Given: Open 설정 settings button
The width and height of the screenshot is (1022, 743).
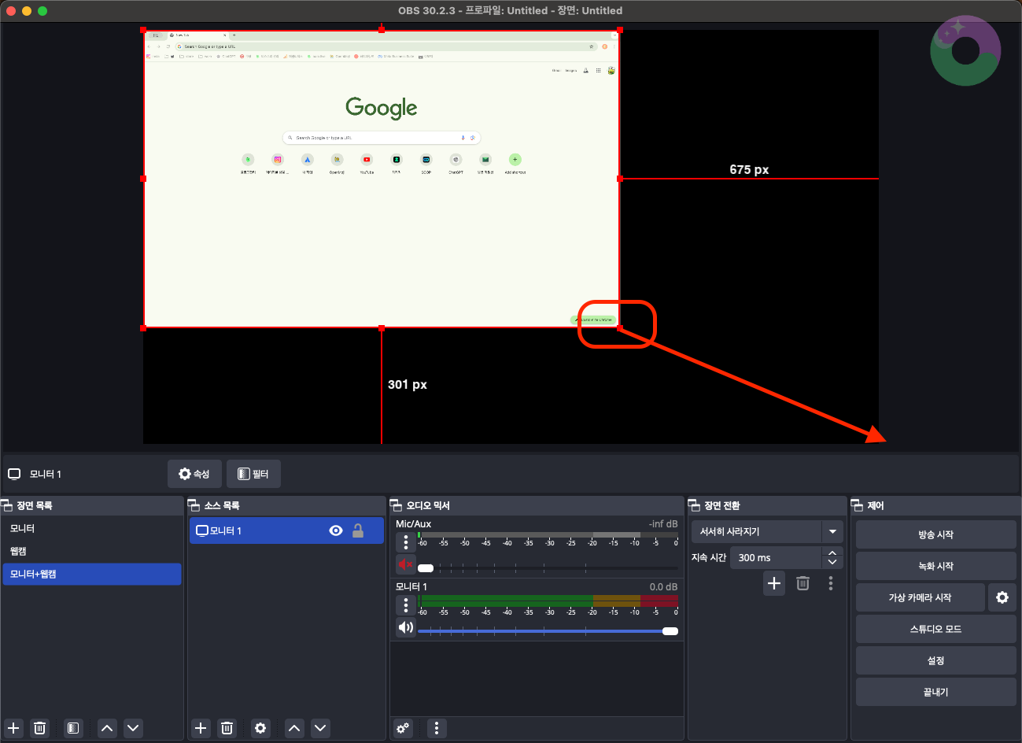Looking at the screenshot, I should 936,660.
